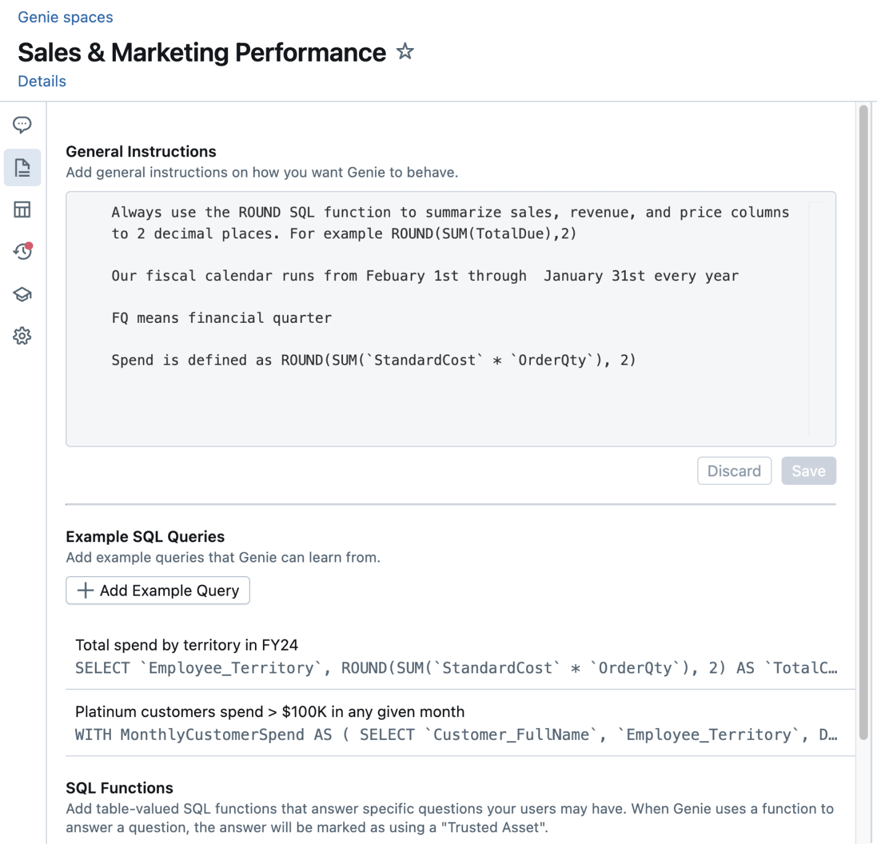This screenshot has width=877, height=844.
Task: Click Add Example Query button
Action: pos(158,590)
